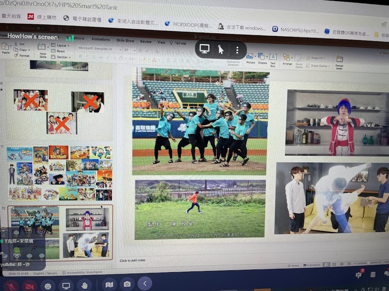389x291 pixels.
Task: Click the camera snapshot icon
Action: click(x=128, y=285)
